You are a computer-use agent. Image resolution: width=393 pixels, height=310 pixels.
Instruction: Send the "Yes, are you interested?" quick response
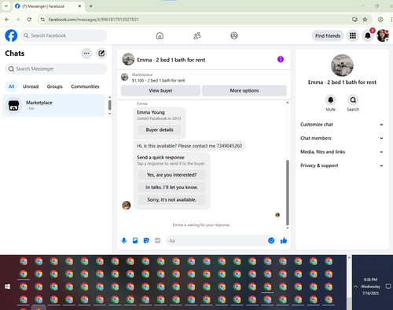click(171, 175)
